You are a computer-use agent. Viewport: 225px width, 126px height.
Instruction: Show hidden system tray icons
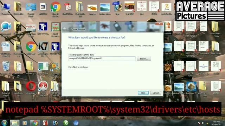(x=195, y=123)
